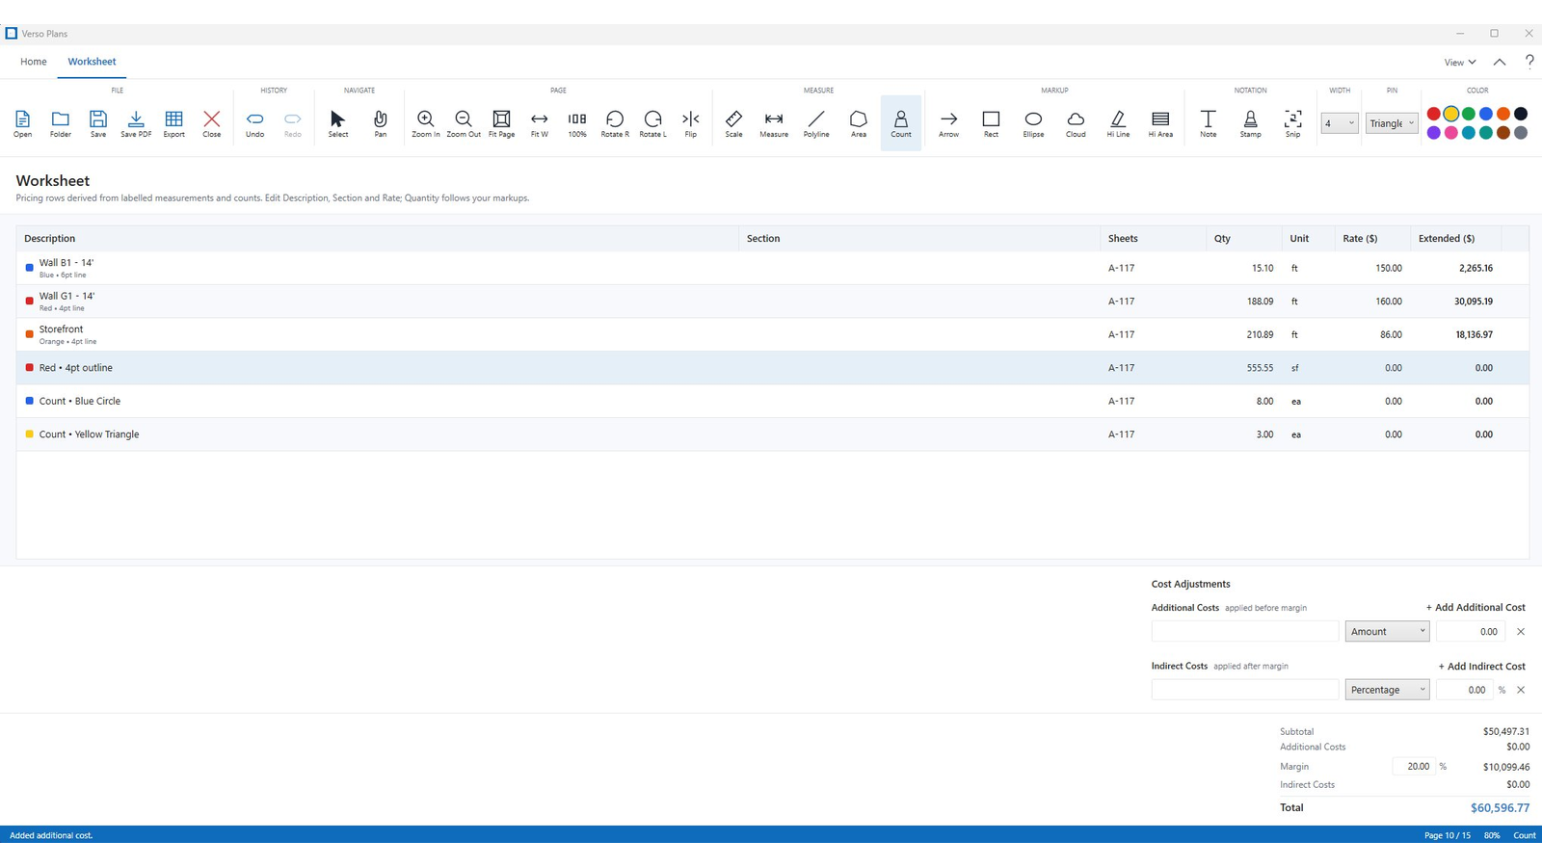Viewport: 1542px width, 867px height.
Task: Rotate the page left with Rotate L
Action: click(x=652, y=122)
